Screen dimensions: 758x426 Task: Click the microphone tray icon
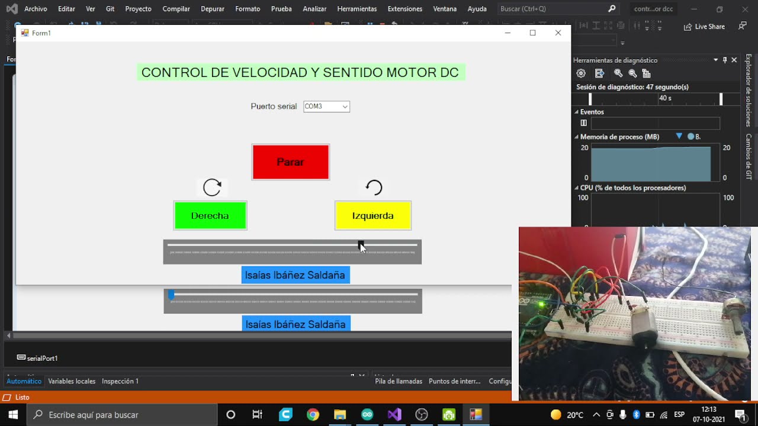click(623, 415)
